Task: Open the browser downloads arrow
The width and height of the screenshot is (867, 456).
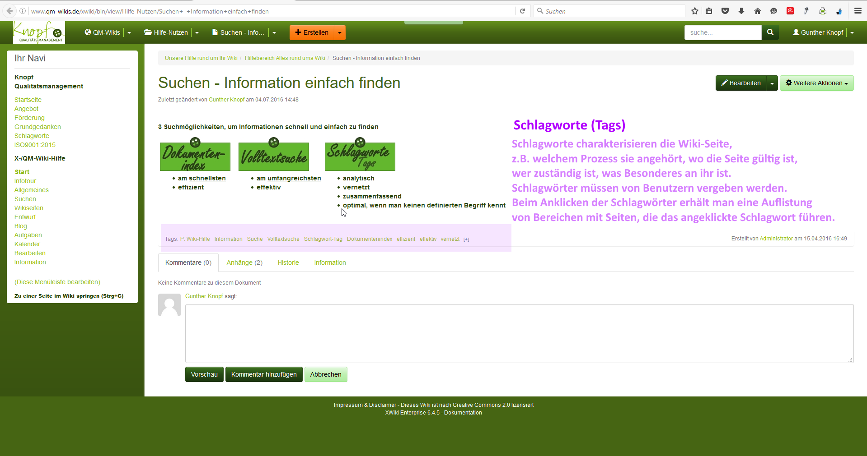Action: point(741,11)
